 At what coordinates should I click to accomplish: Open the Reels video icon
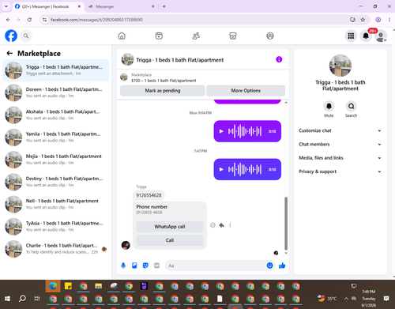pos(159,36)
